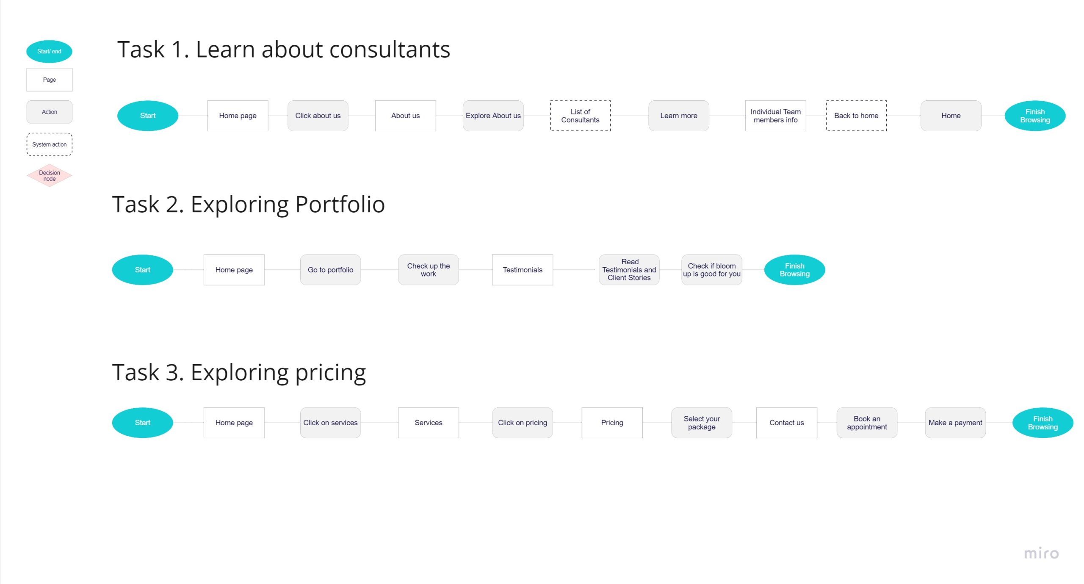Click the 'List of Consultants' dashed box
Image resolution: width=1084 pixels, height=584 pixels.
click(580, 116)
